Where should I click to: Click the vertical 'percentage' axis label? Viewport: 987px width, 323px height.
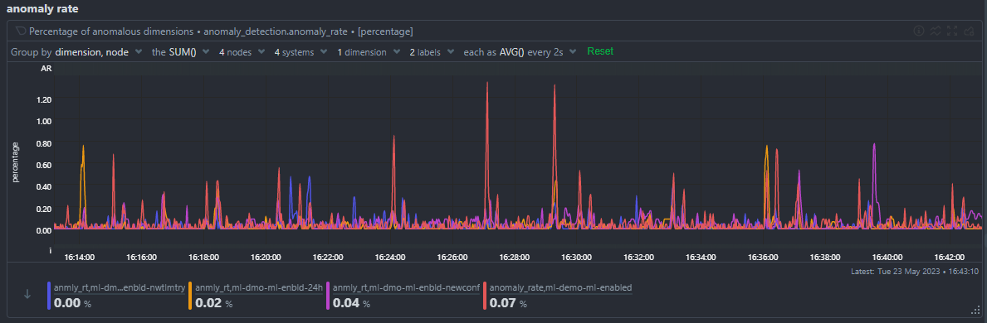15,162
